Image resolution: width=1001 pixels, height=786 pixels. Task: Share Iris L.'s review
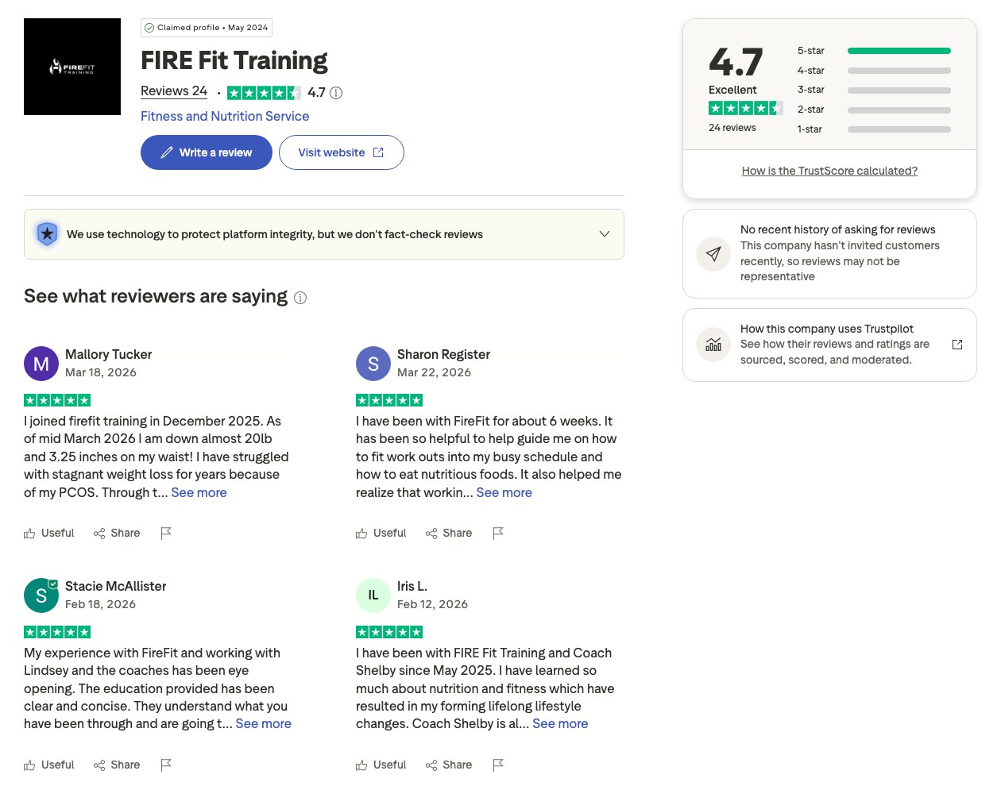coord(449,765)
